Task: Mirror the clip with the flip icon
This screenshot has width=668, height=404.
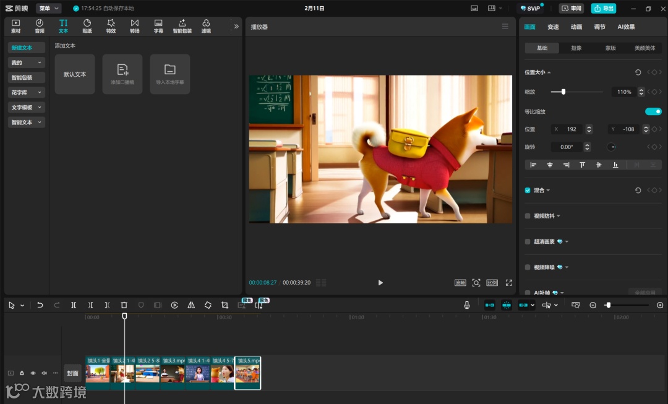Action: (191, 305)
